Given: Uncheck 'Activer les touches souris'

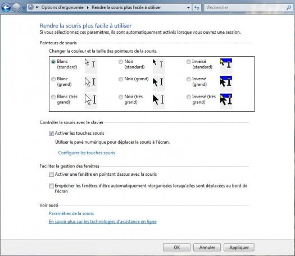Looking at the screenshot, I should [51, 133].
